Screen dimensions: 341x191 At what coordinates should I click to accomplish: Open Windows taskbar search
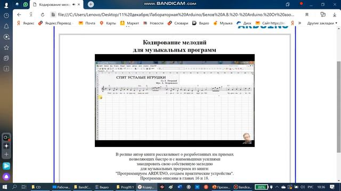point(14,187)
